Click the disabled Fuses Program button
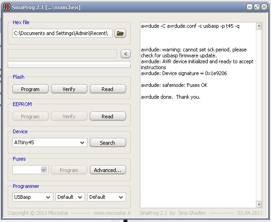Viewport: 271px width, 222px height. tap(69, 170)
